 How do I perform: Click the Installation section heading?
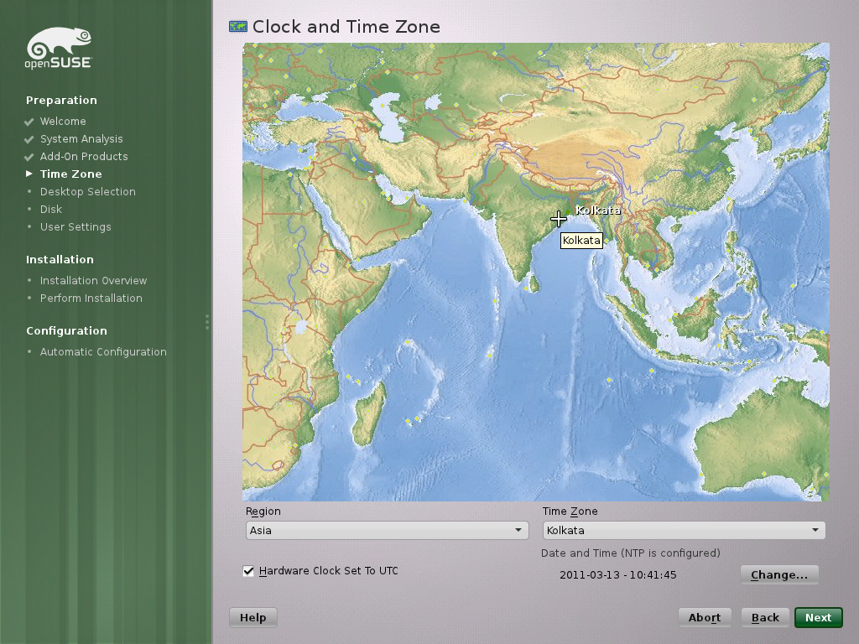tap(60, 260)
